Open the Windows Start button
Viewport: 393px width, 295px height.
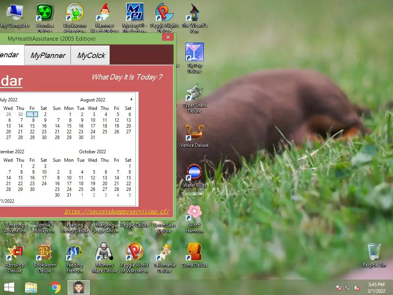[x=9, y=287]
